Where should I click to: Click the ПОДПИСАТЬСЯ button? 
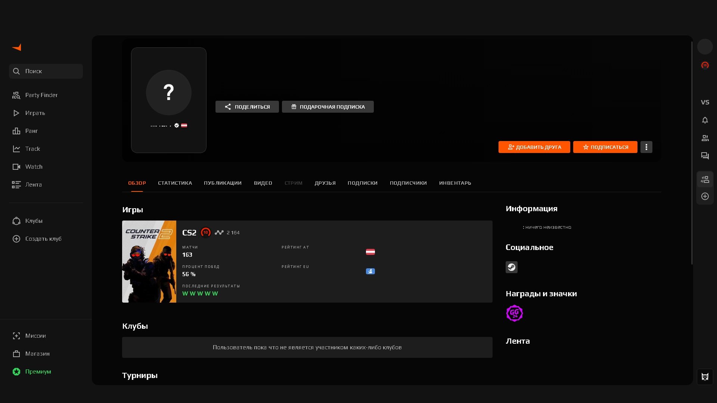[605, 147]
